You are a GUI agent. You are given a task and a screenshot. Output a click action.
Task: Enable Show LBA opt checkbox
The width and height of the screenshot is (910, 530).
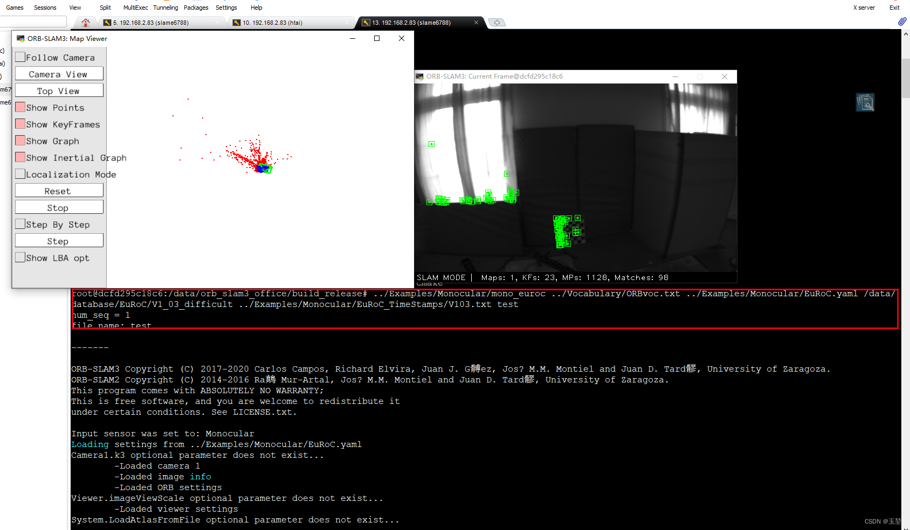(x=20, y=257)
